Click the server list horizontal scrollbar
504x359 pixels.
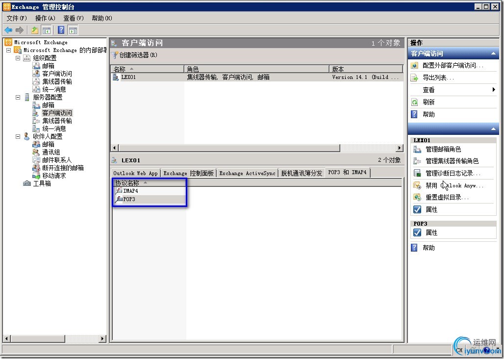point(229,148)
